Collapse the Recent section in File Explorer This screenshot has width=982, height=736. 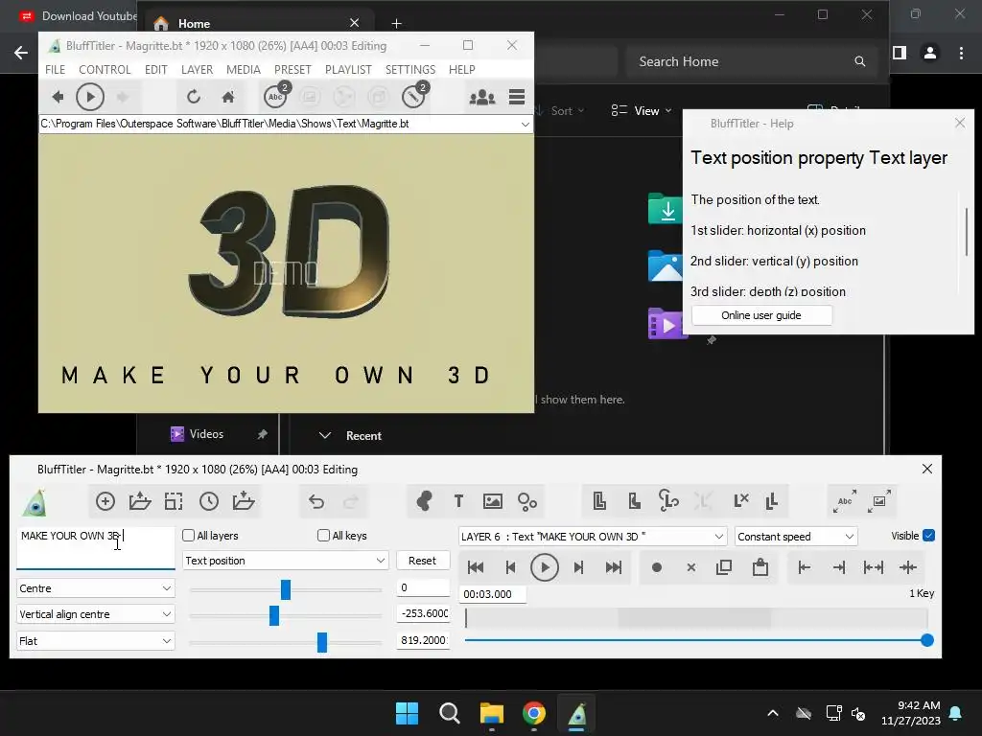click(324, 436)
